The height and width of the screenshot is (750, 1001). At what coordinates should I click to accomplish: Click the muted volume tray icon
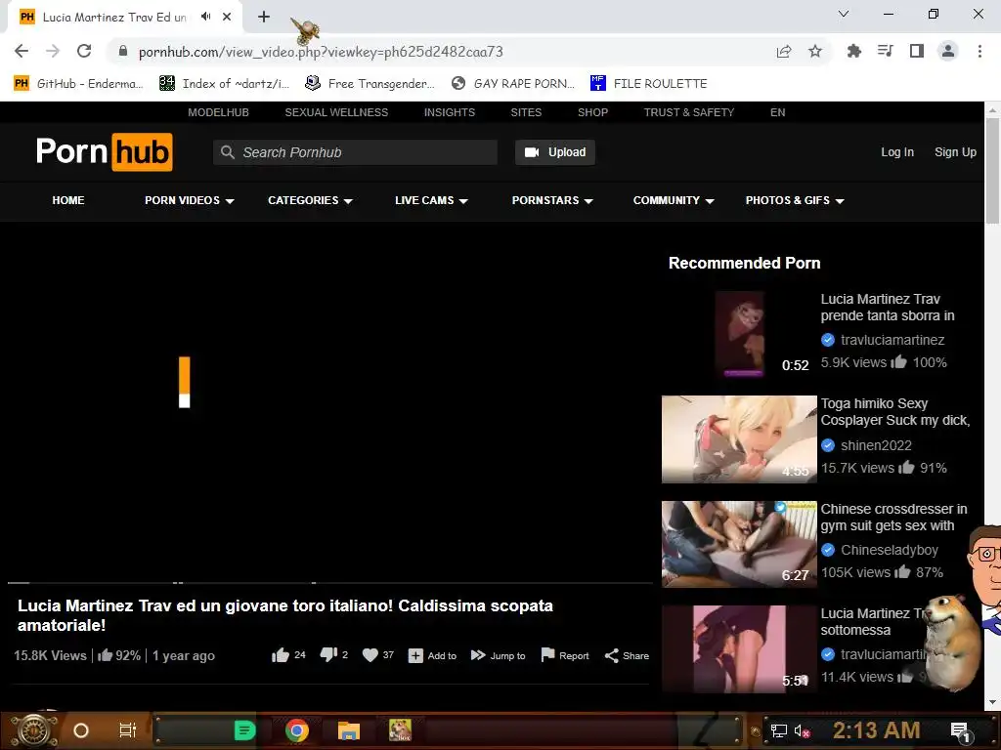[803, 730]
